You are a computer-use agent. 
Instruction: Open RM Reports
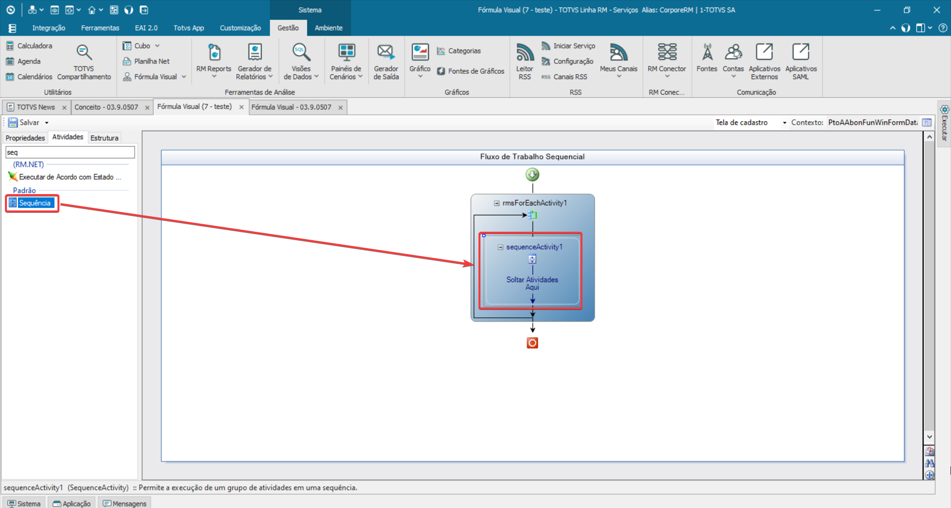213,60
